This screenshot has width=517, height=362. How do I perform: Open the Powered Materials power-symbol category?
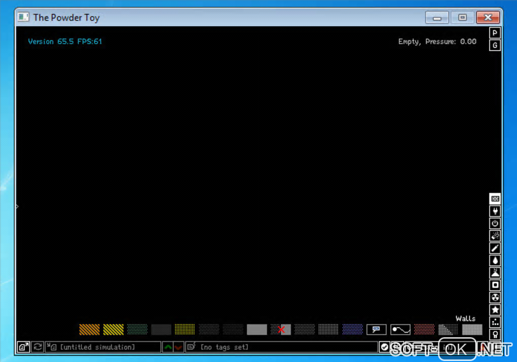point(495,224)
